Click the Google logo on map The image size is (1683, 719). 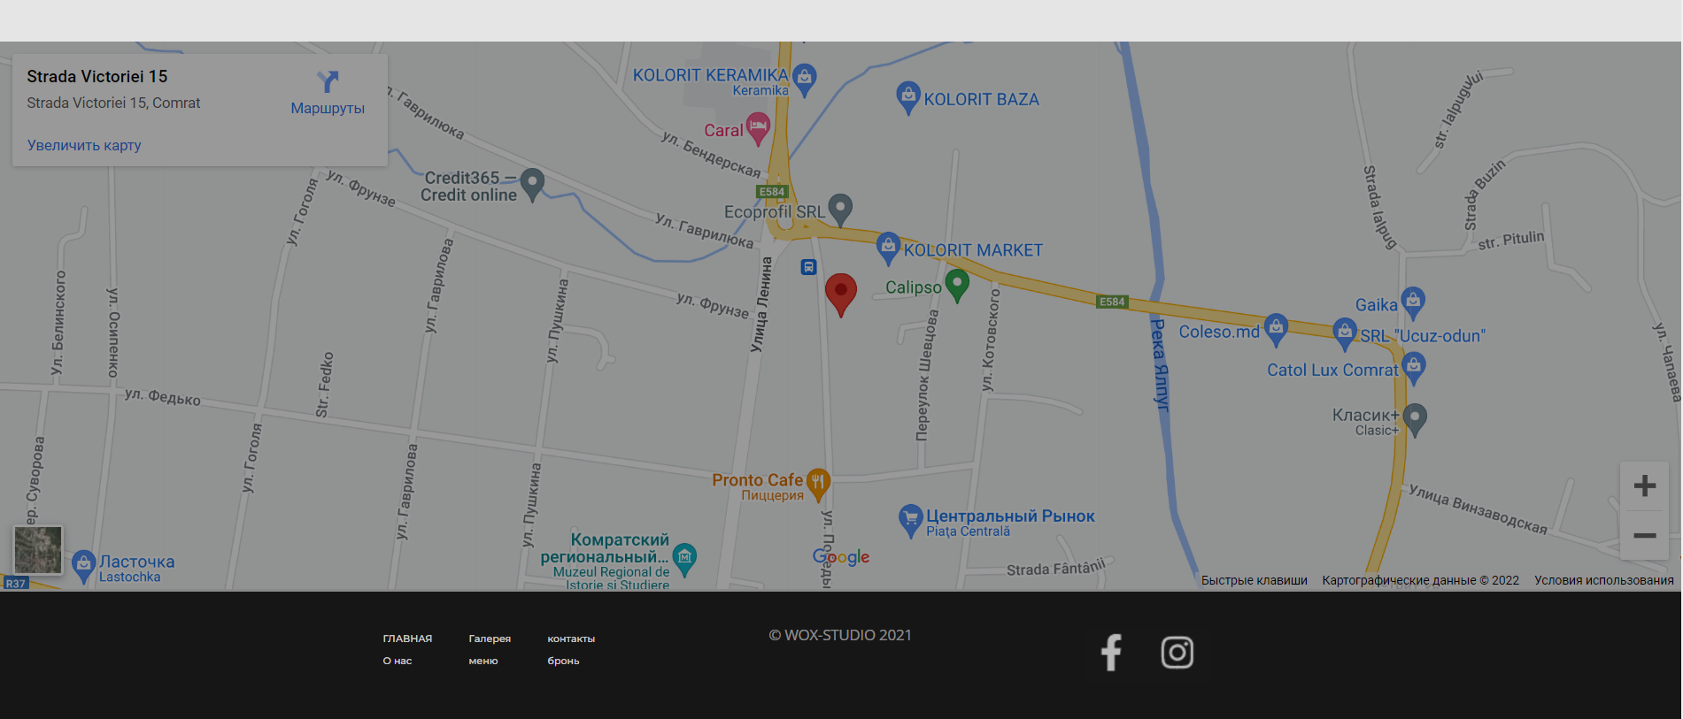pos(841,557)
